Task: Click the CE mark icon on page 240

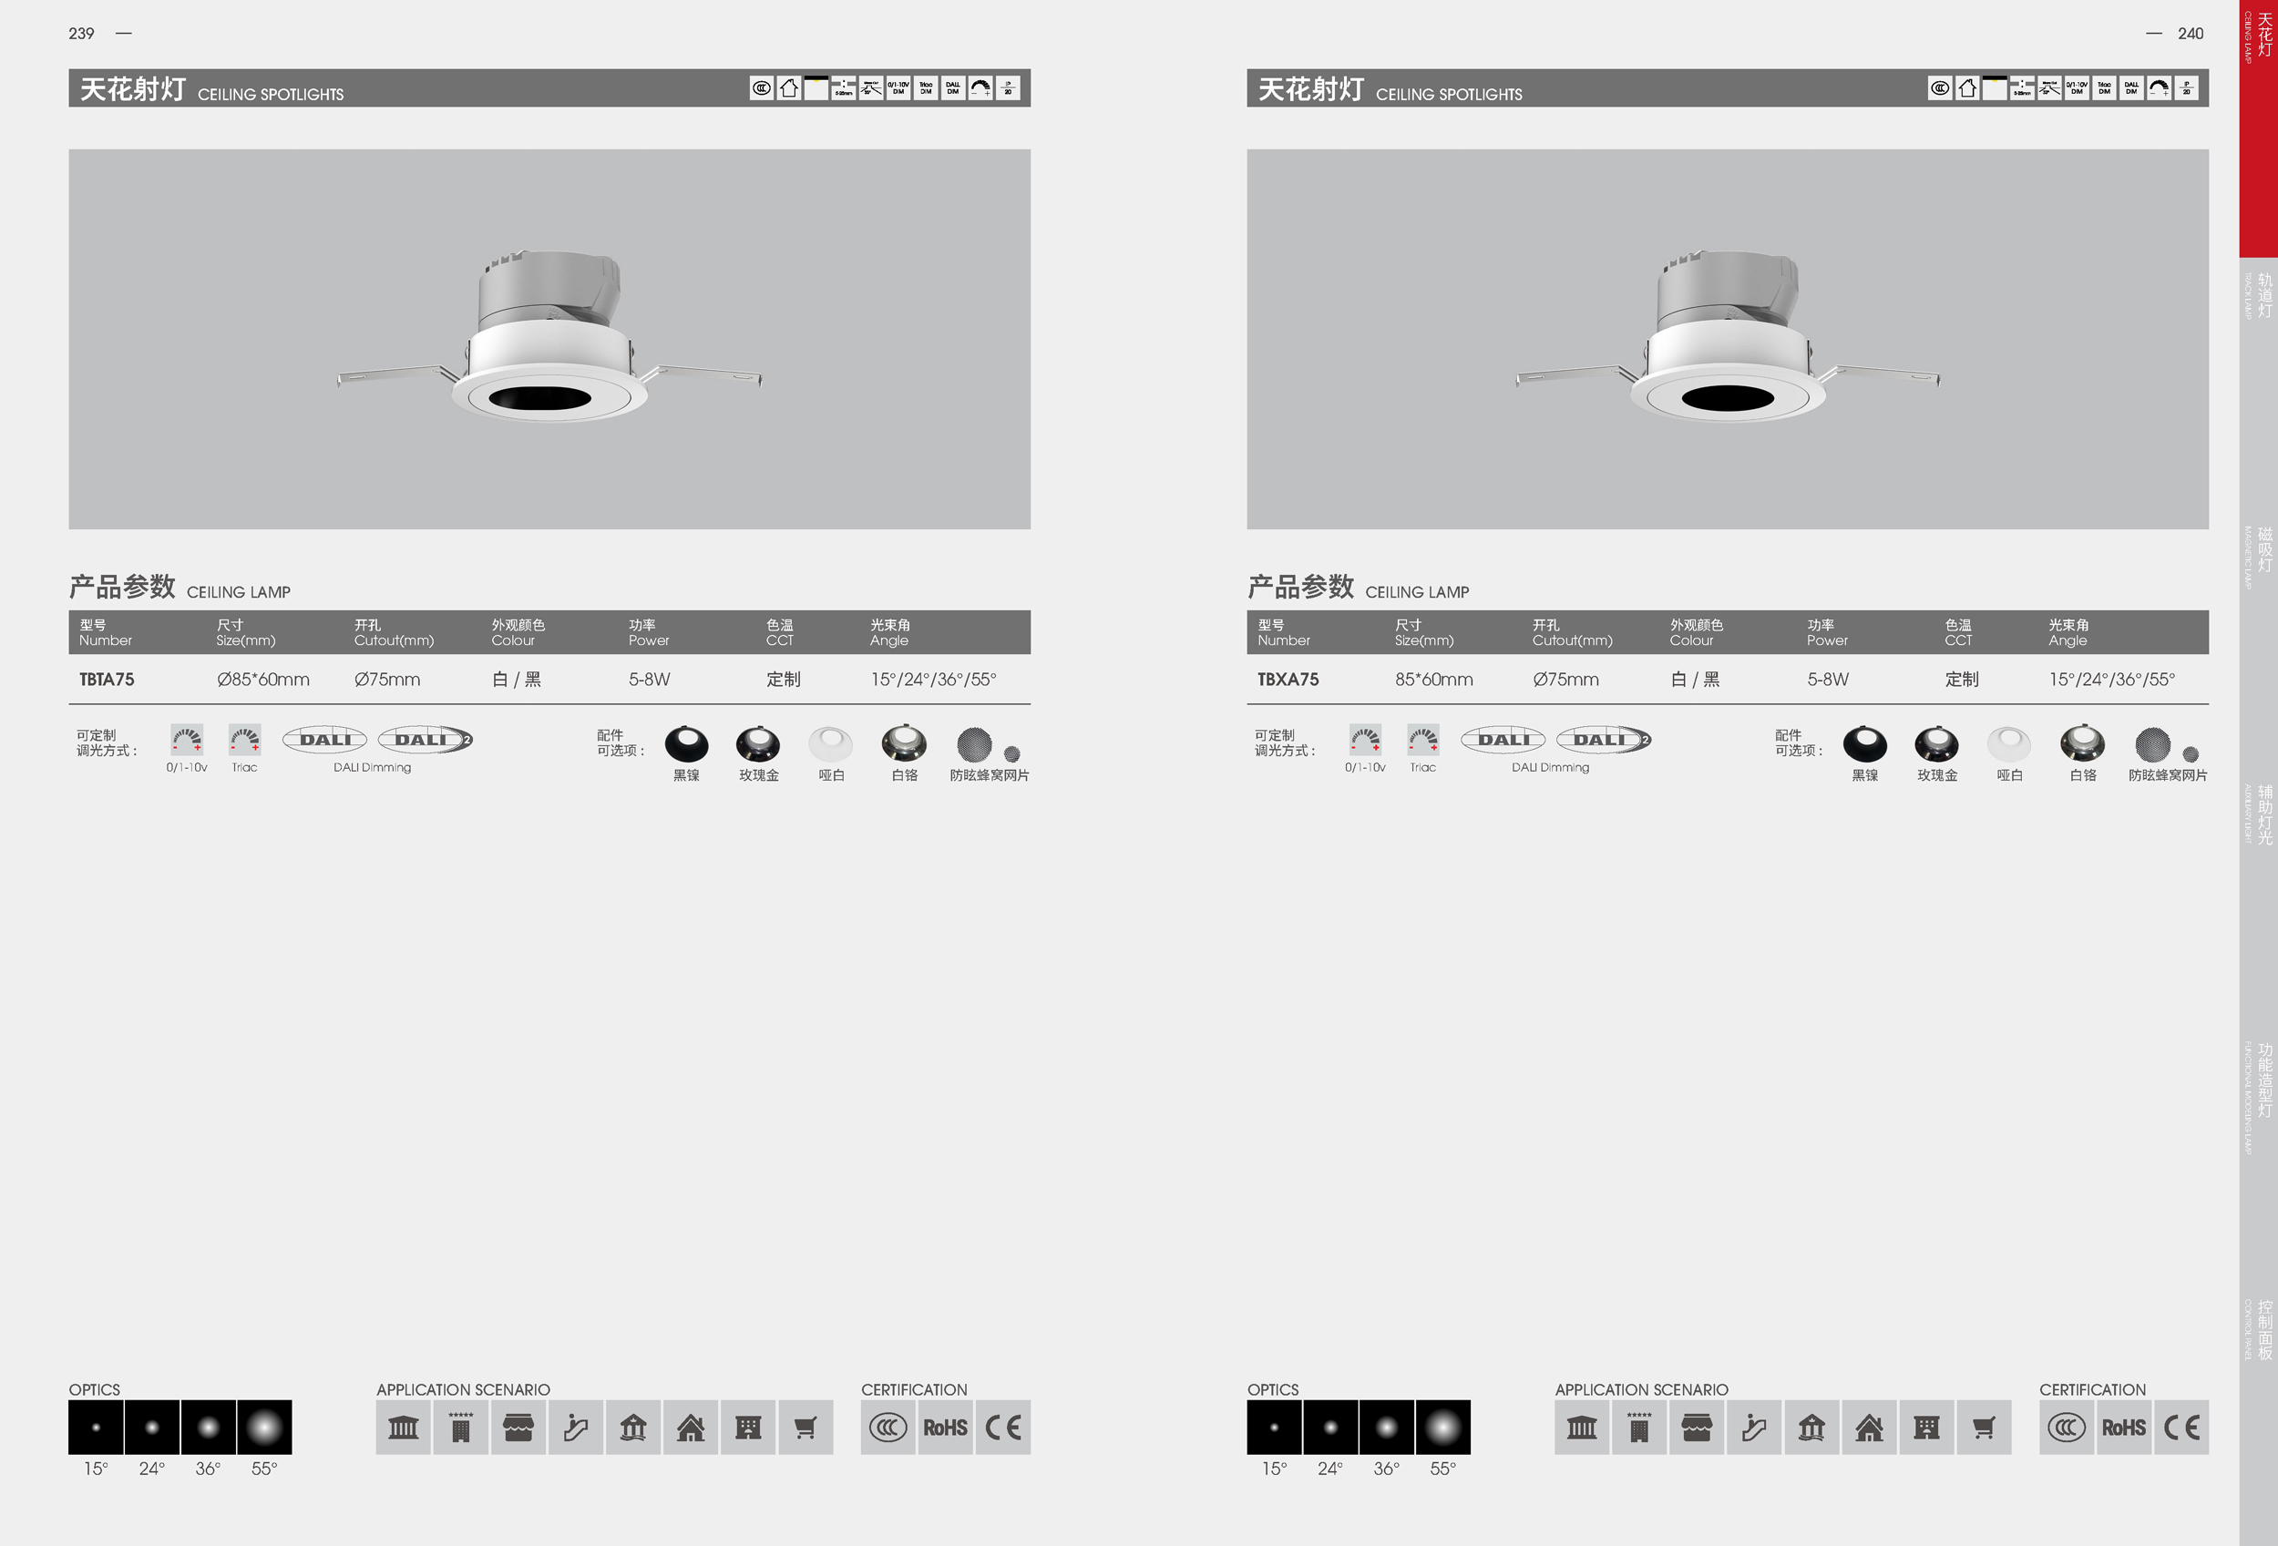Action: point(2181,1428)
